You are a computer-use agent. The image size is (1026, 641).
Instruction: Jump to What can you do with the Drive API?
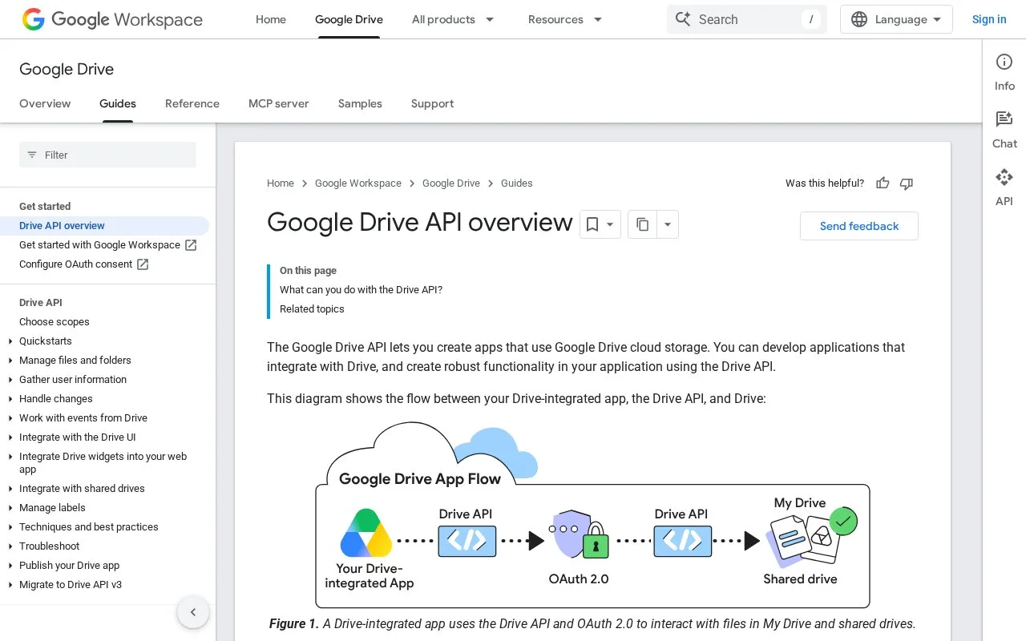pos(361,290)
